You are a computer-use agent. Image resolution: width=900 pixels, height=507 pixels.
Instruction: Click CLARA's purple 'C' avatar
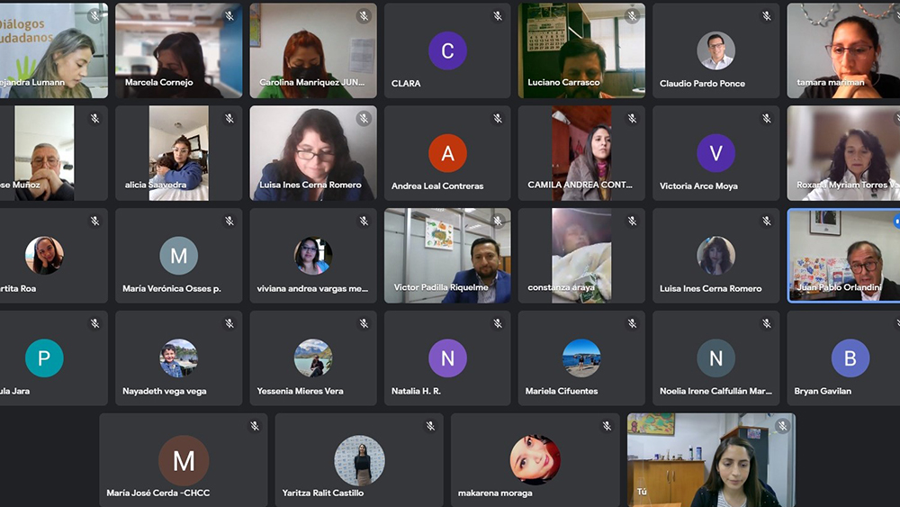click(447, 50)
